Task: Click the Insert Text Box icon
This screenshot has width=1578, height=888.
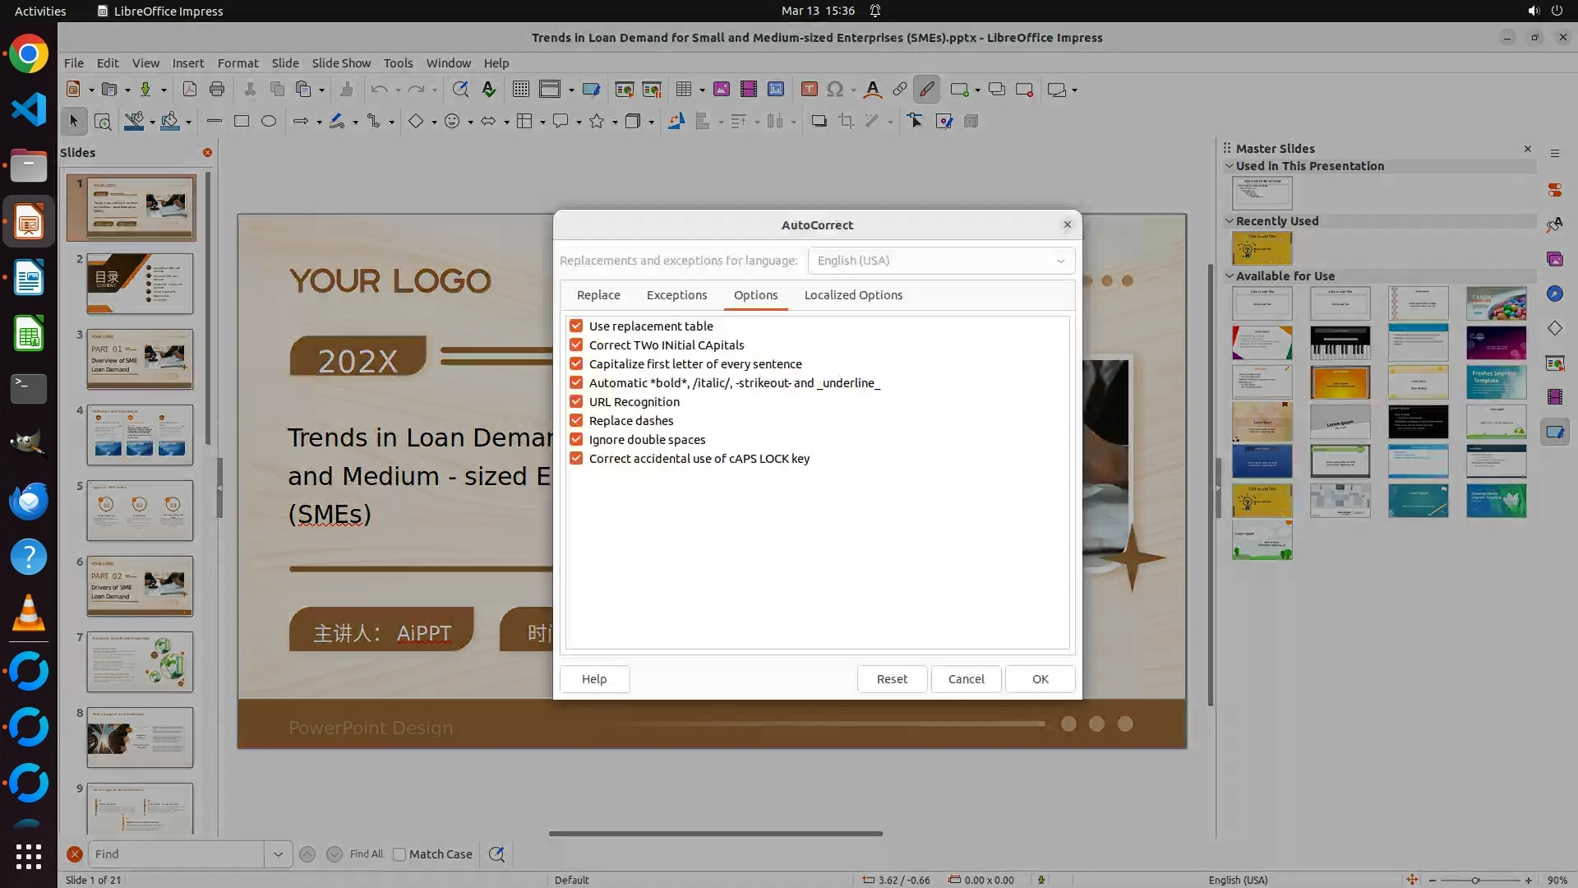Action: (x=809, y=90)
